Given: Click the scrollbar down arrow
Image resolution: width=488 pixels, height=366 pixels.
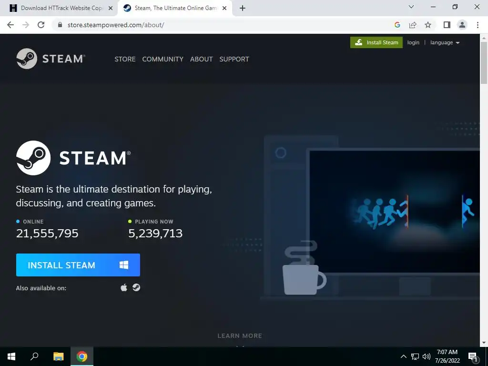Looking at the screenshot, I should (x=484, y=343).
